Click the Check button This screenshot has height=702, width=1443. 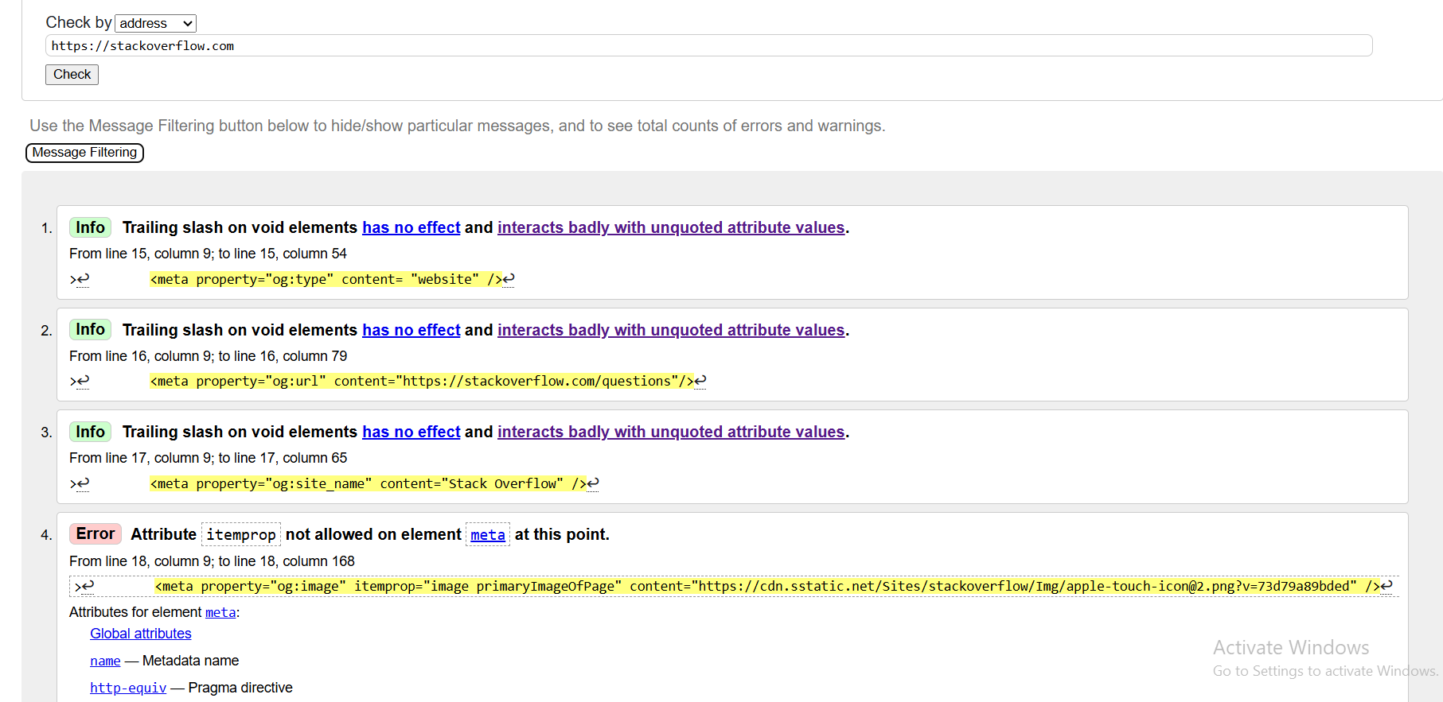[72, 74]
